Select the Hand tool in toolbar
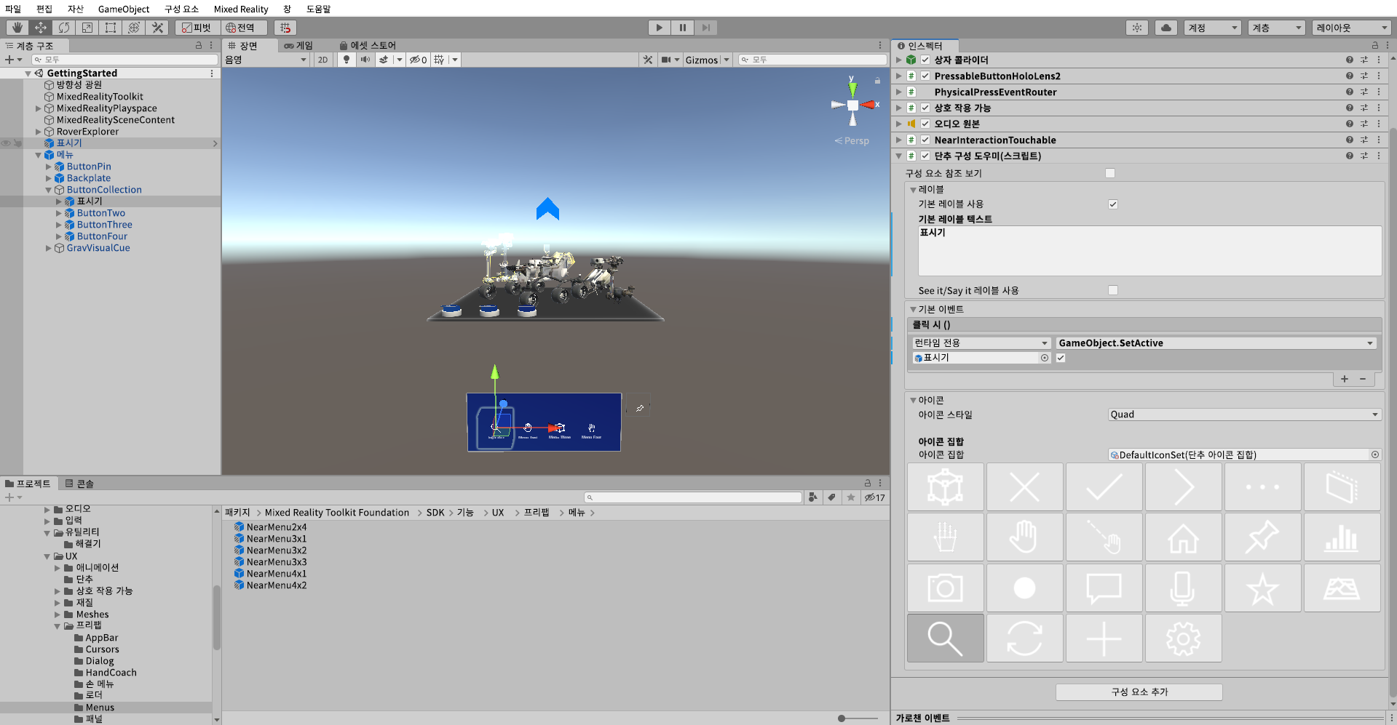 click(17, 28)
